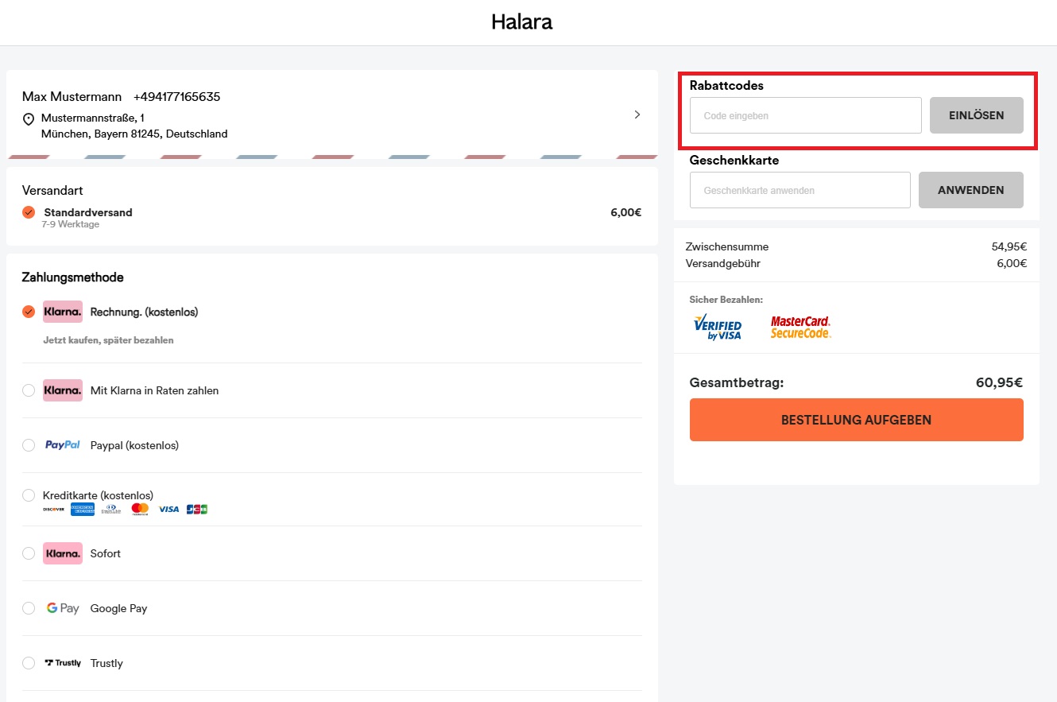Click the Discover card icon
Image resolution: width=1057 pixels, height=702 pixels.
click(x=53, y=510)
